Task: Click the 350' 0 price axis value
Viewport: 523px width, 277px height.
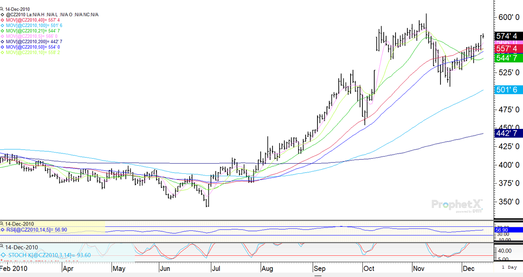Action: [509, 202]
